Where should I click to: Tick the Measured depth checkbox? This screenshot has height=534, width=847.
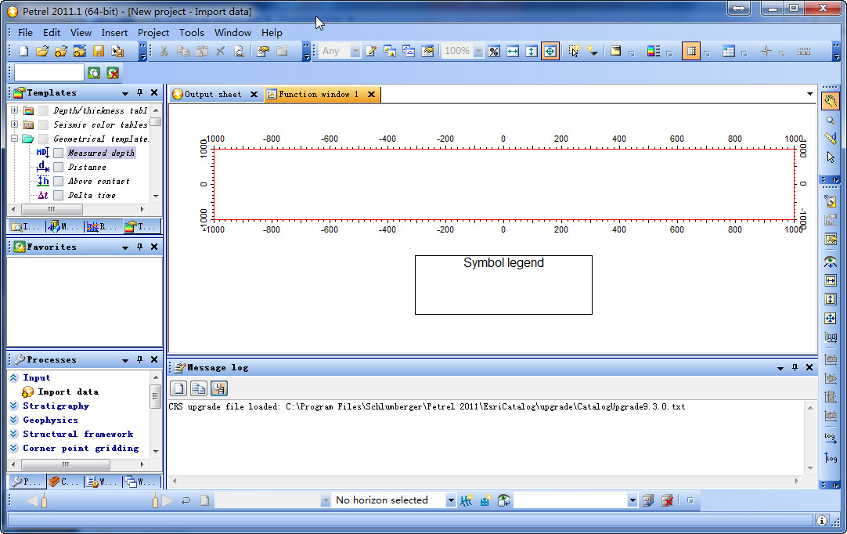coord(59,153)
